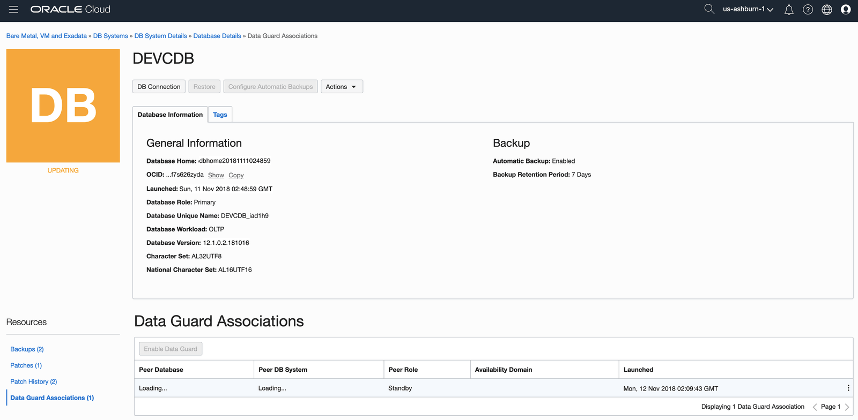Image resolution: width=858 pixels, height=420 pixels.
Task: Click the search magnifier icon
Action: click(709, 9)
